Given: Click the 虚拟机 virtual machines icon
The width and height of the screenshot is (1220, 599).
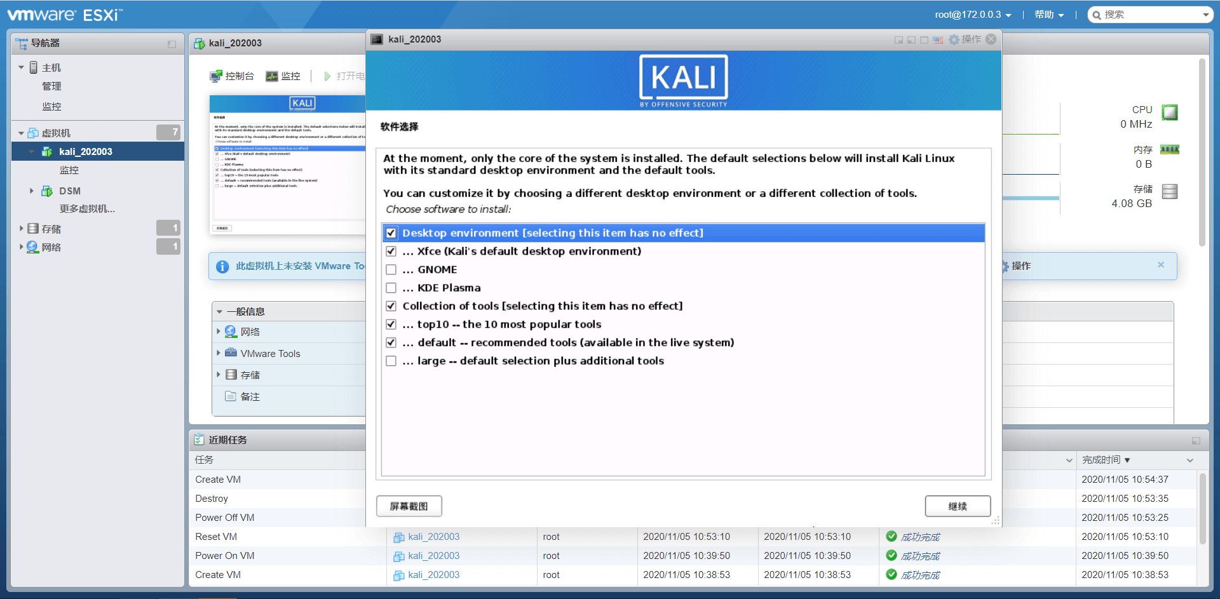Looking at the screenshot, I should (33, 133).
